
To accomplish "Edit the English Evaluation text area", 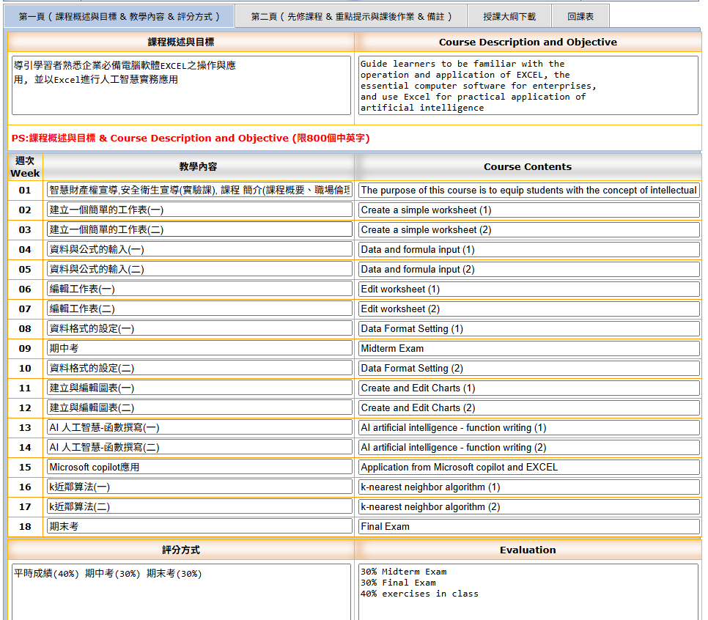I will 528,591.
